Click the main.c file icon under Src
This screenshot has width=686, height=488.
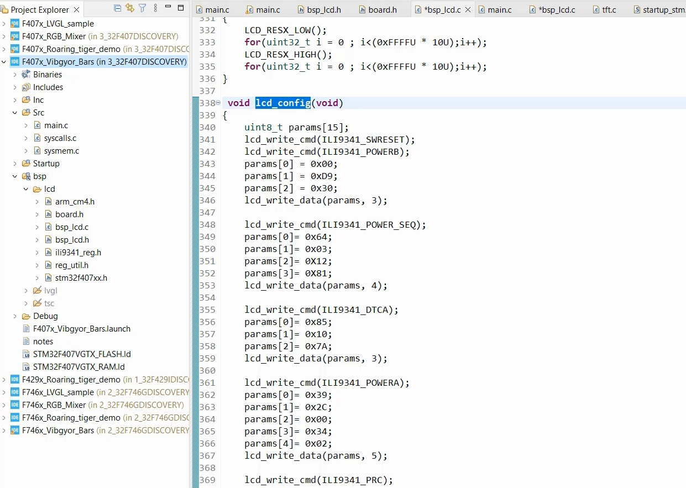pyautogui.click(x=37, y=125)
